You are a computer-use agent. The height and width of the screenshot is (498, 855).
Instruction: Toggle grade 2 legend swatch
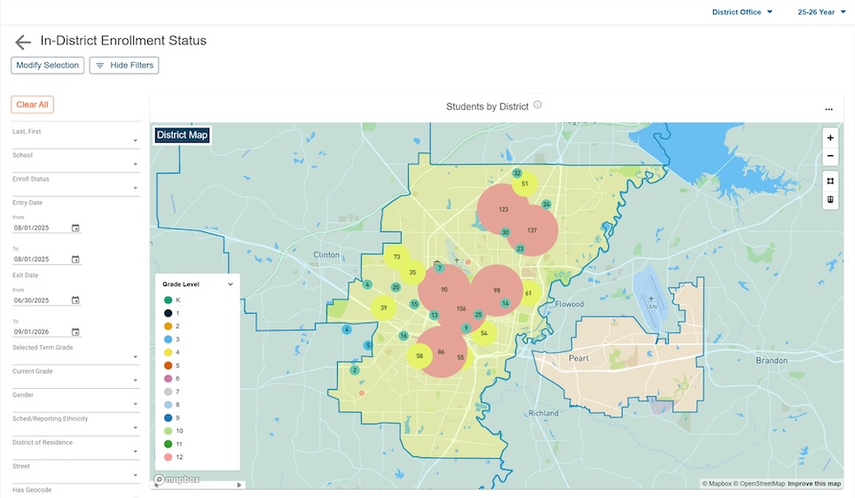pos(168,326)
